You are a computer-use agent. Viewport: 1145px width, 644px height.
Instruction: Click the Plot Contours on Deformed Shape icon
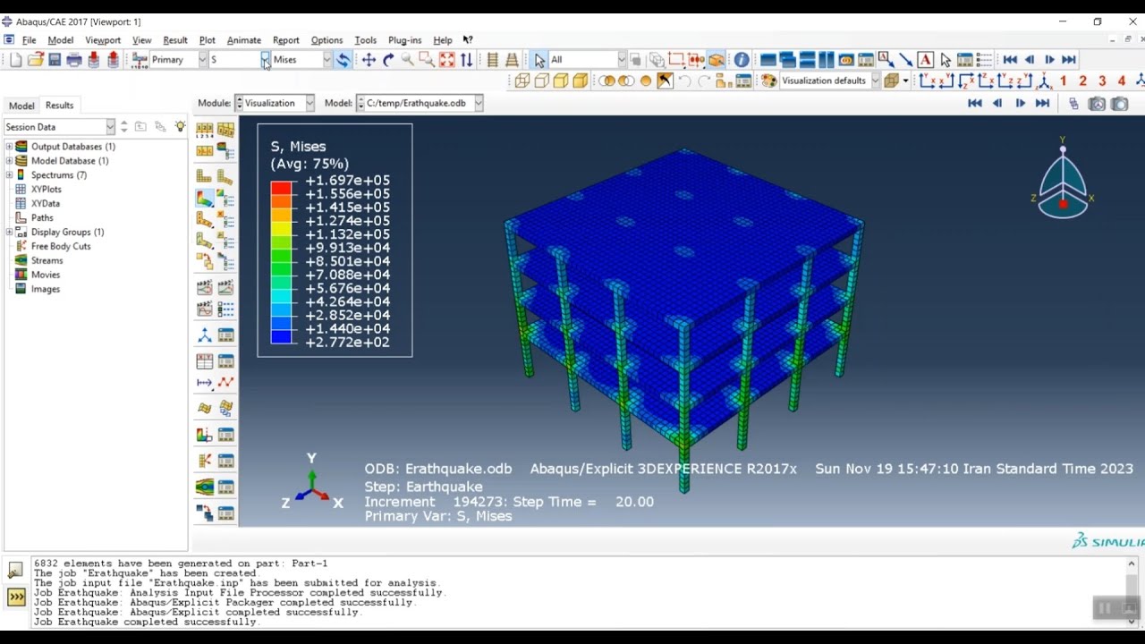coord(204,199)
